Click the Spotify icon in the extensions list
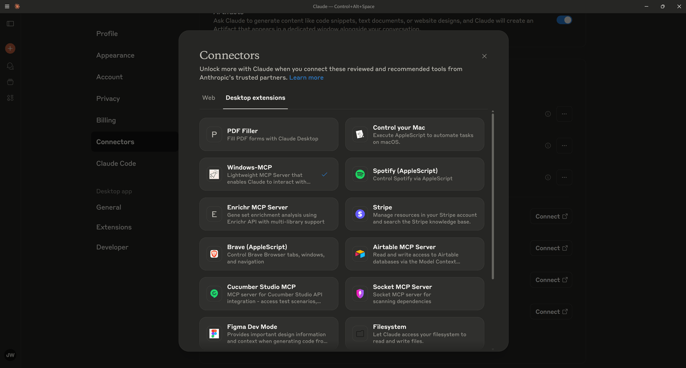 pyautogui.click(x=360, y=174)
